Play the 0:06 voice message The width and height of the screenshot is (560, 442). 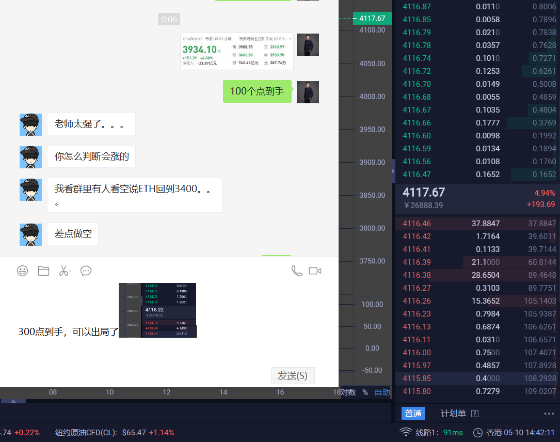(169, 19)
